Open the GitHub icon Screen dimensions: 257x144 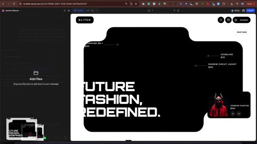[243, 11]
